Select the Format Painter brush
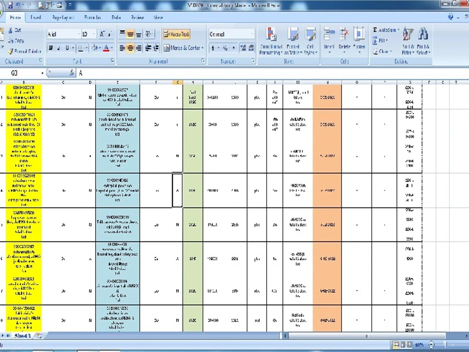This screenshot has height=352, width=469. click(11, 51)
